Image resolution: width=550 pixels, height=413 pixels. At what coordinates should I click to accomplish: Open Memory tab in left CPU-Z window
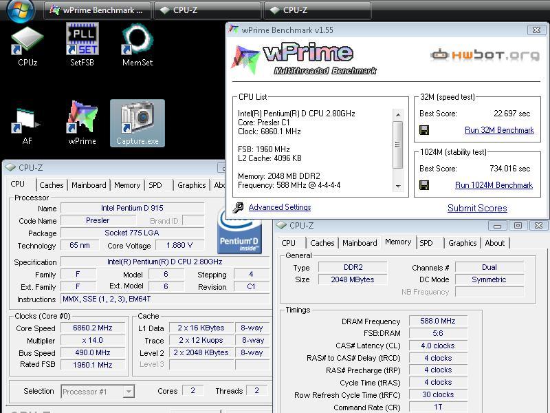coord(127,185)
